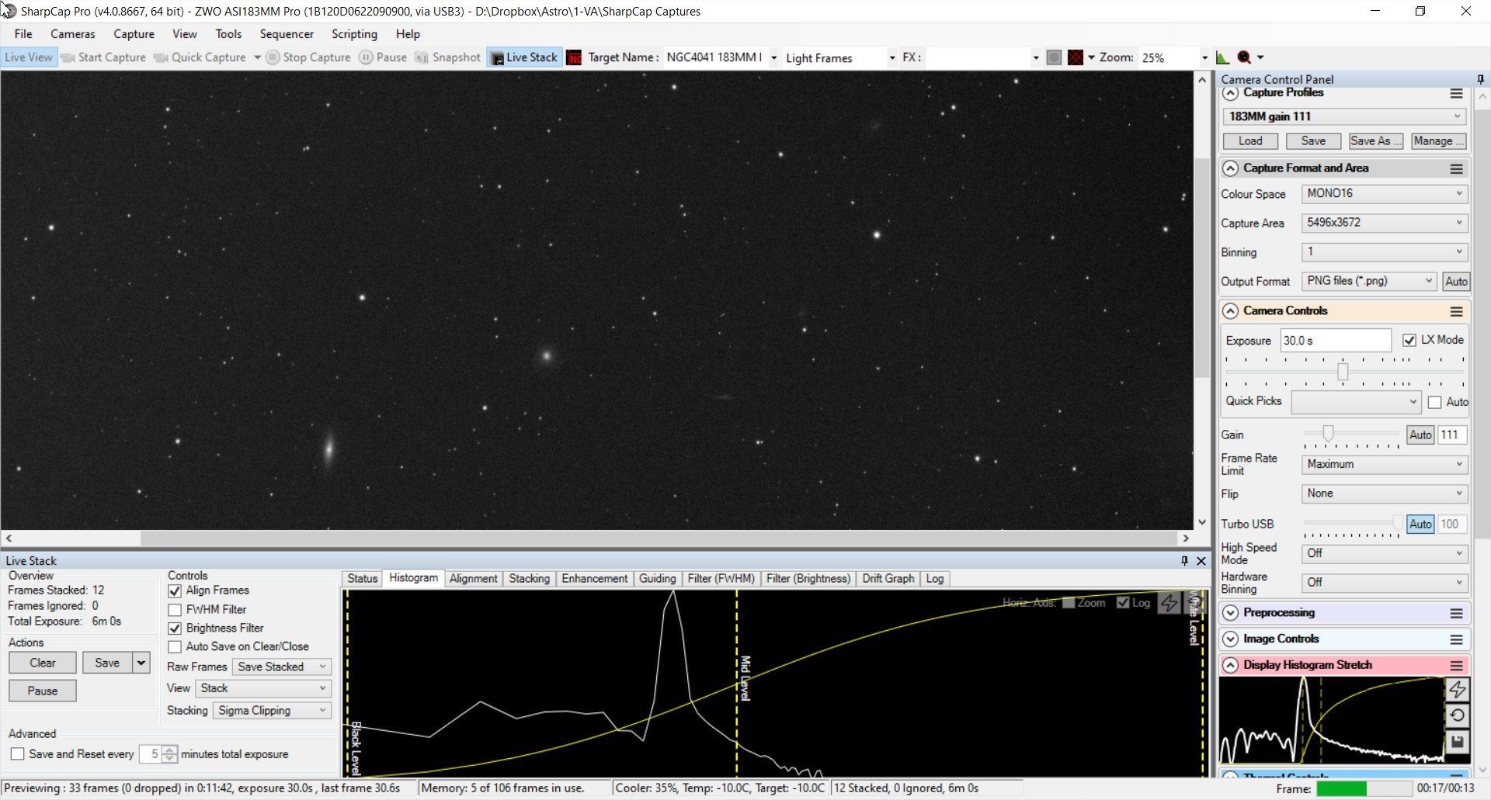Screen dimensions: 1491x800
Task: Open the Sequencer menu
Action: (x=287, y=34)
